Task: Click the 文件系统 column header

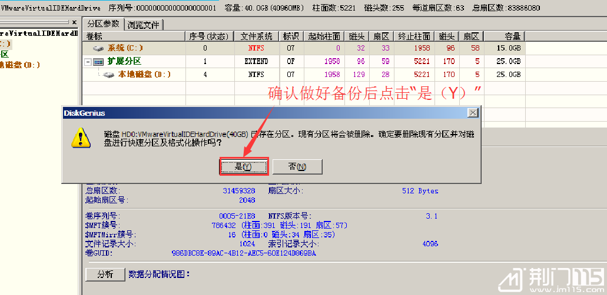Action: [x=256, y=36]
